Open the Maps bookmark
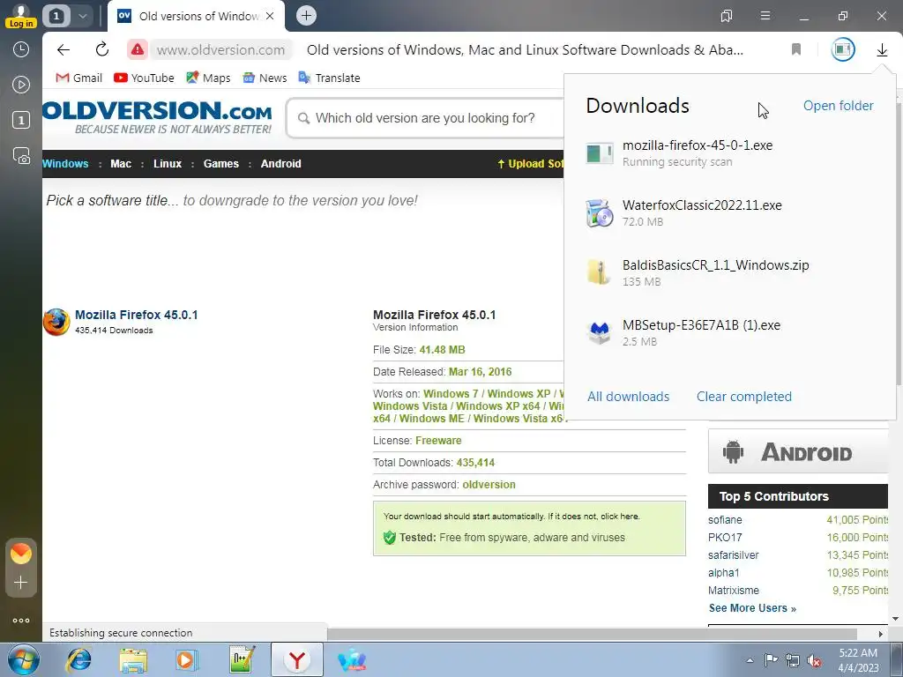This screenshot has width=903, height=677. [208, 78]
